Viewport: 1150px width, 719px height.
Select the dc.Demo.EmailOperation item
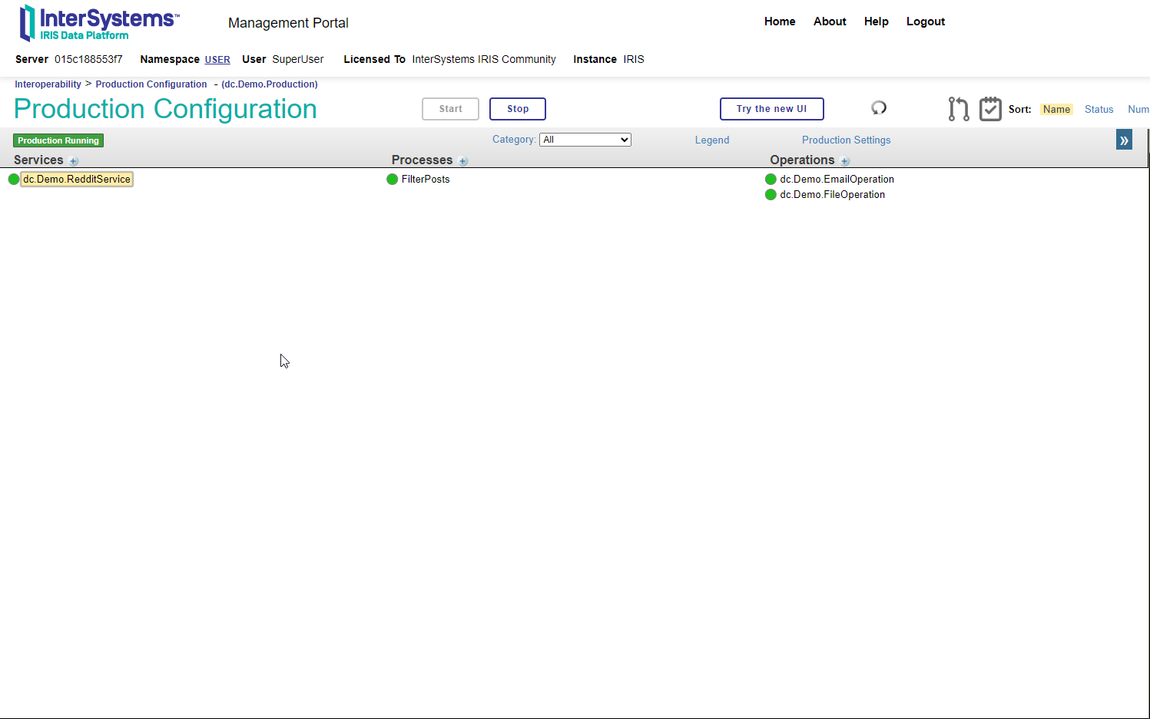pos(837,180)
